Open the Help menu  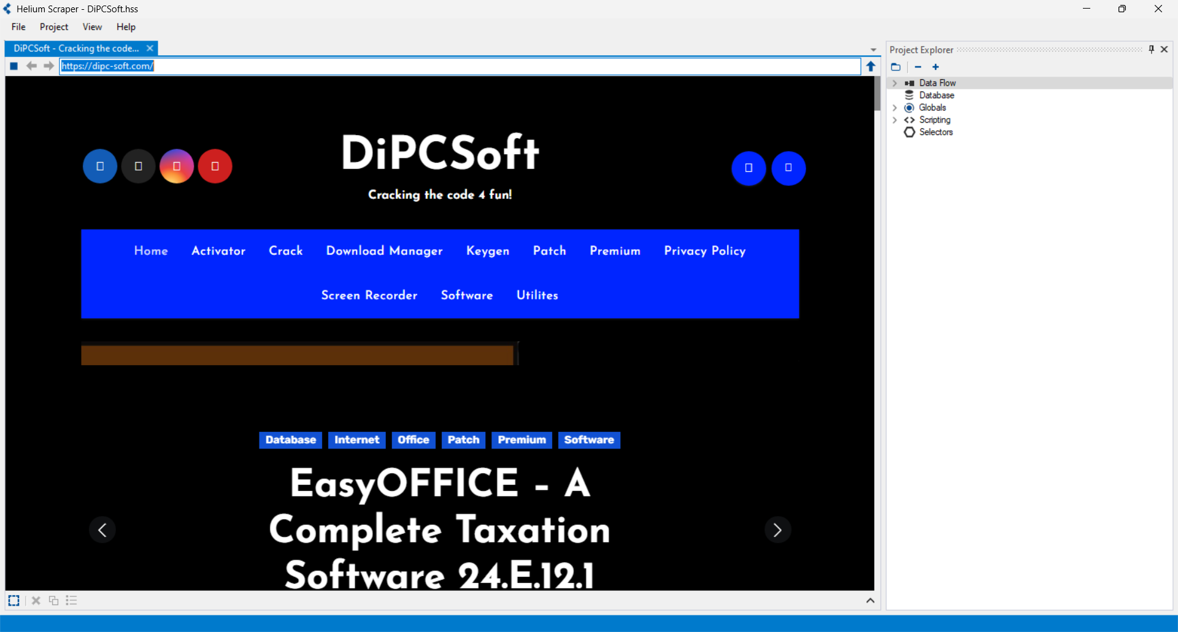pyautogui.click(x=126, y=27)
